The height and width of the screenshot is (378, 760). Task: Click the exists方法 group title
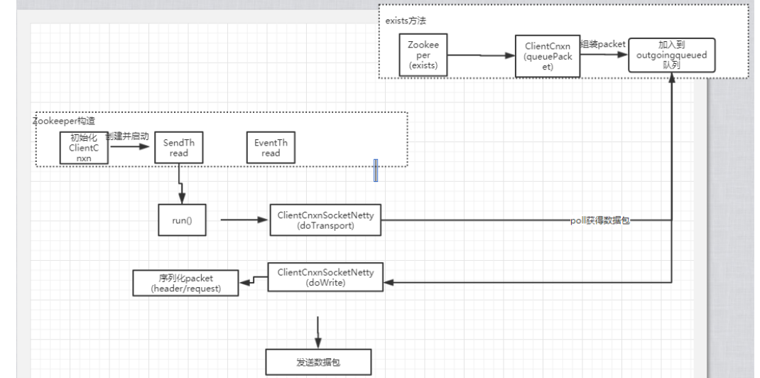point(406,21)
